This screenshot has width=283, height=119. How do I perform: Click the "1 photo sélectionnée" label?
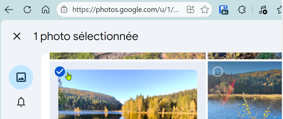tap(86, 36)
